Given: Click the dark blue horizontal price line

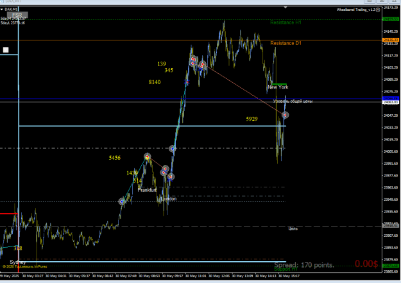Looking at the screenshot, I should [x=191, y=99].
